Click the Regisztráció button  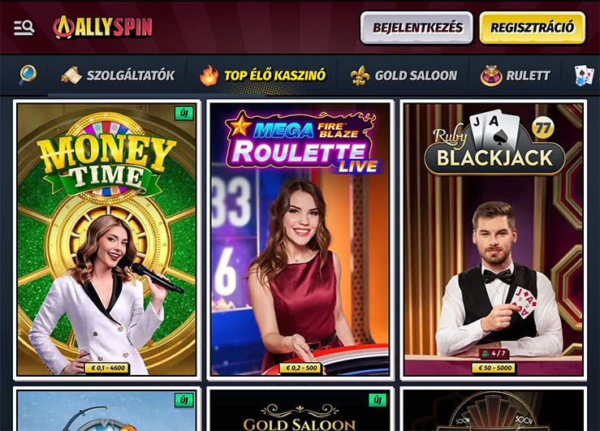tap(533, 28)
